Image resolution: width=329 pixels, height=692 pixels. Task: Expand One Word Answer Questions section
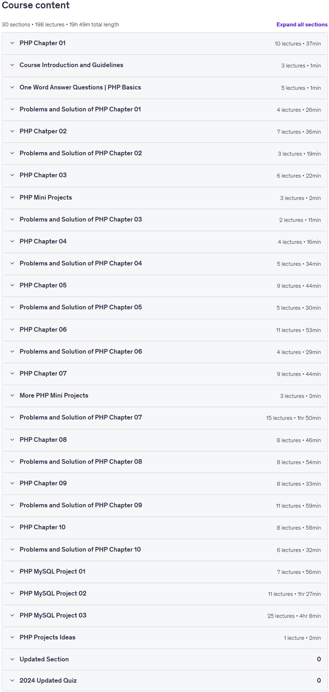164,88
